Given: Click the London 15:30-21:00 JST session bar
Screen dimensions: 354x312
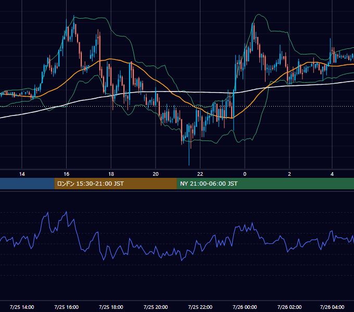Looking at the screenshot, I should (x=116, y=184).
